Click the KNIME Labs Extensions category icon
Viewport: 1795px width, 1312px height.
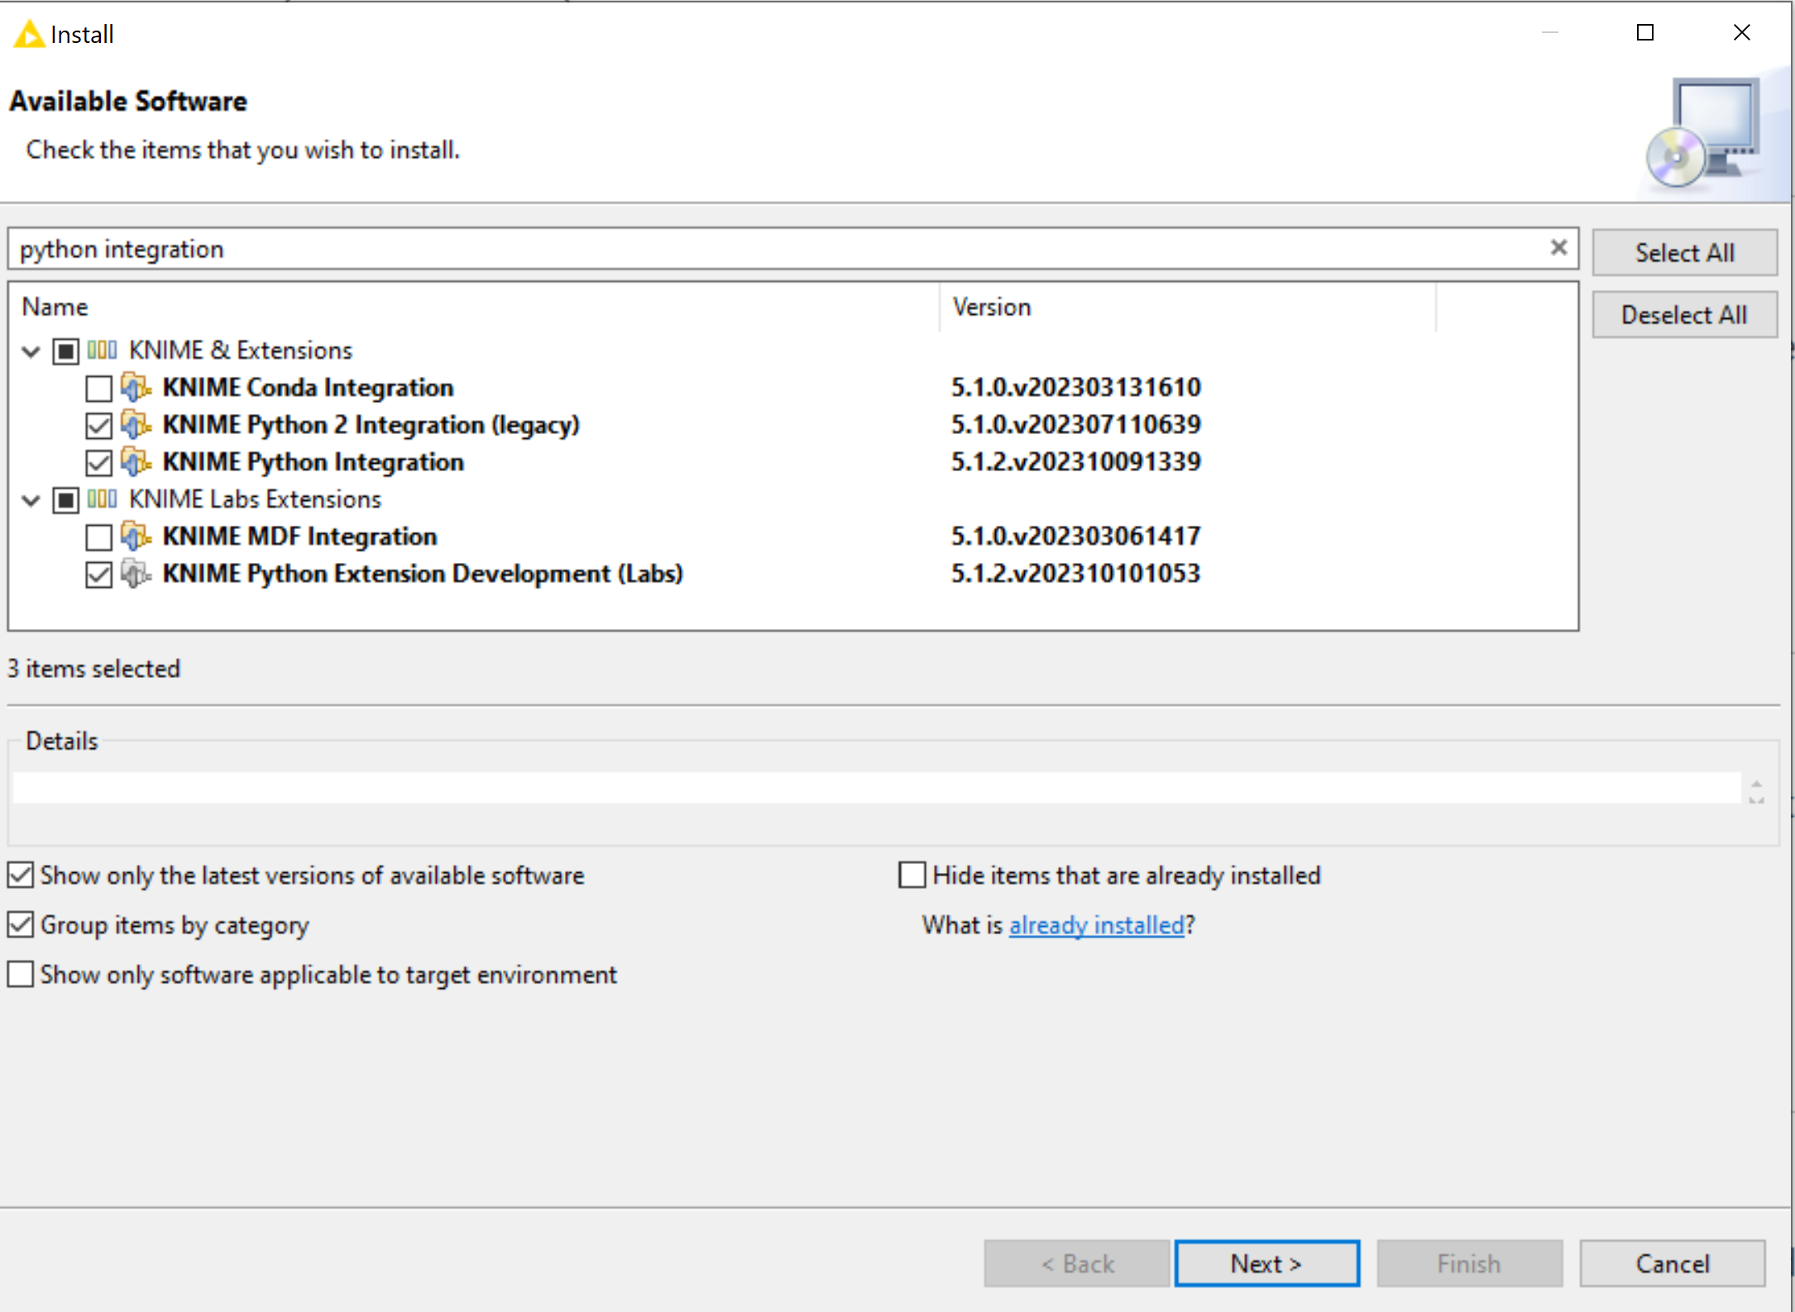click(102, 499)
